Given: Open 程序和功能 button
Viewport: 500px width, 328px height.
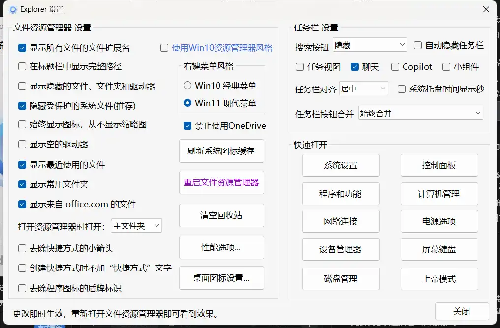Looking at the screenshot, I should [x=341, y=194].
